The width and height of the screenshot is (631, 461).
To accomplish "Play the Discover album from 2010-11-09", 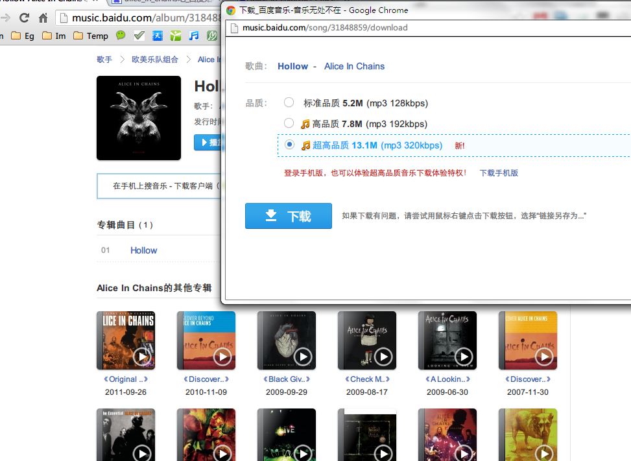I will click(222, 357).
